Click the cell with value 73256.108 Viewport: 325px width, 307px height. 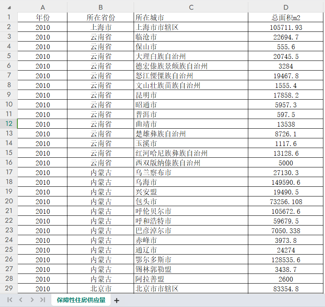point(286,202)
